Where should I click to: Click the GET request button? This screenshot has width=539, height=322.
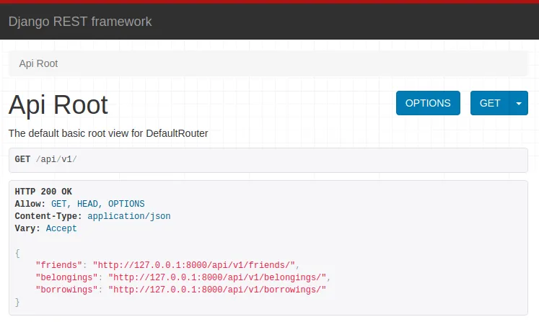click(x=490, y=103)
